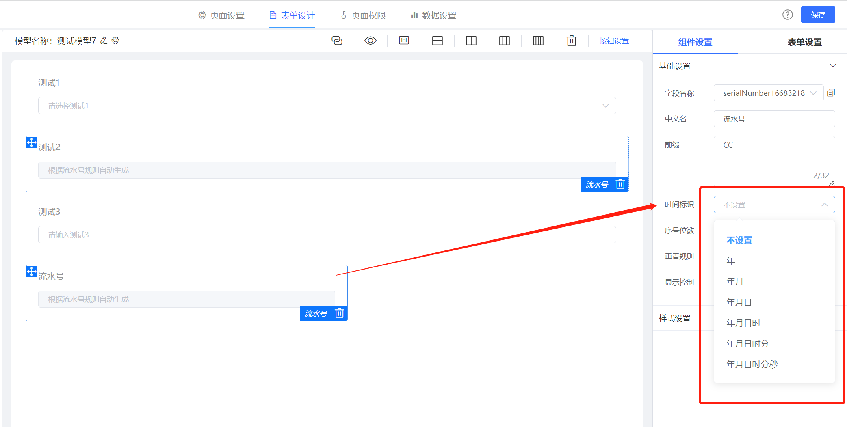Image resolution: width=847 pixels, height=427 pixels.
Task: Click the 显示控制 label
Action: [x=679, y=283]
